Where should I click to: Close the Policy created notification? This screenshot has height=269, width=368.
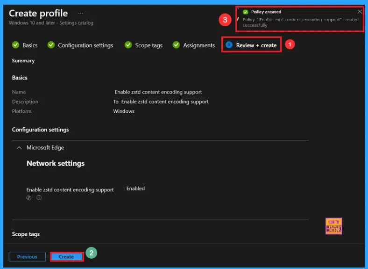tap(359, 12)
